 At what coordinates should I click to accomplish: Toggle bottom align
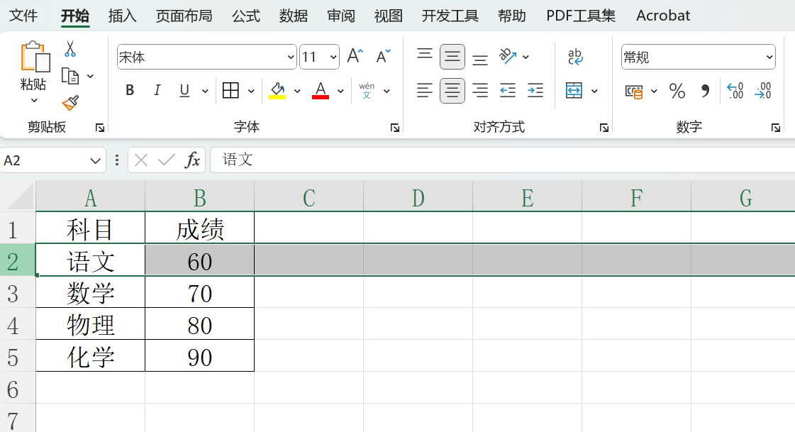pyautogui.click(x=480, y=60)
